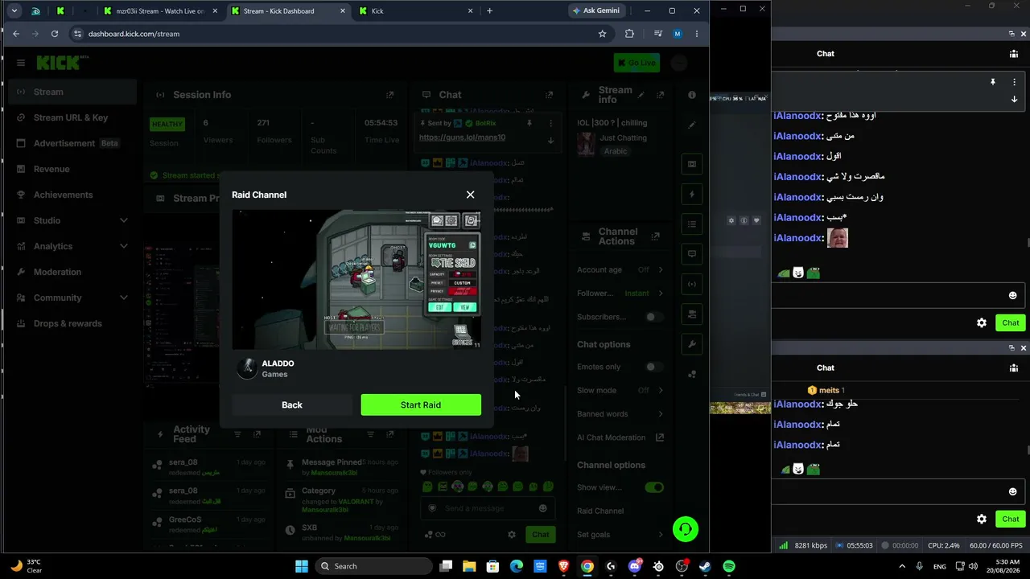Open Spotify from the taskbar
Screen dimensions: 1030x579
coord(729,566)
